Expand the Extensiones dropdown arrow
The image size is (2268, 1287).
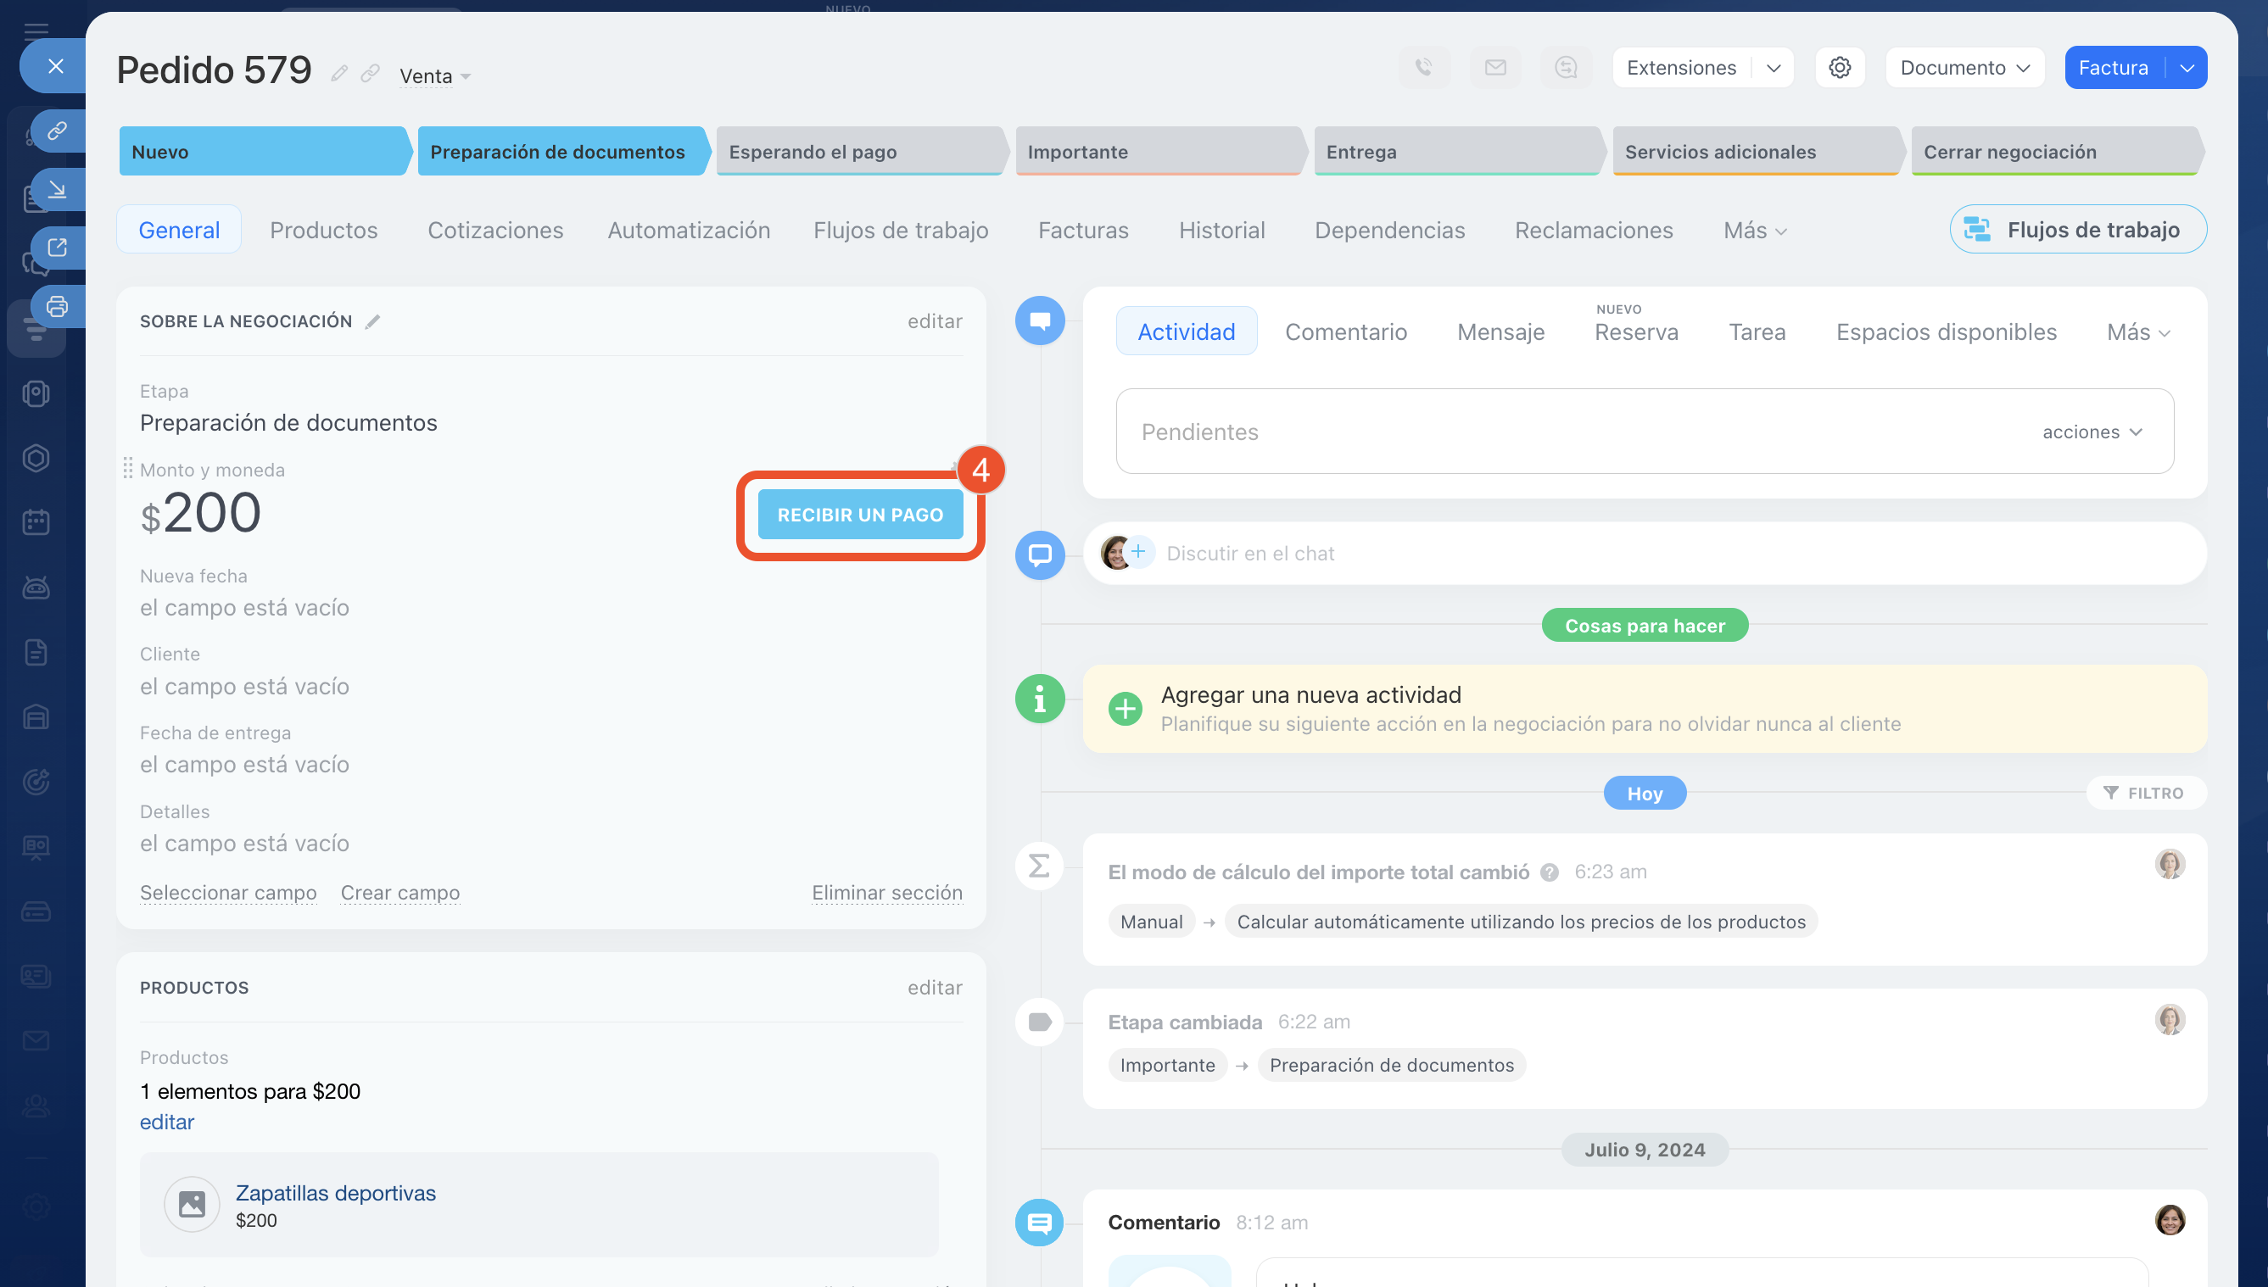pyautogui.click(x=1773, y=68)
